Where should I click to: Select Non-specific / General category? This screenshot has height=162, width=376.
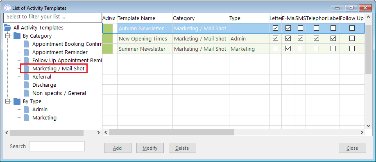[59, 93]
